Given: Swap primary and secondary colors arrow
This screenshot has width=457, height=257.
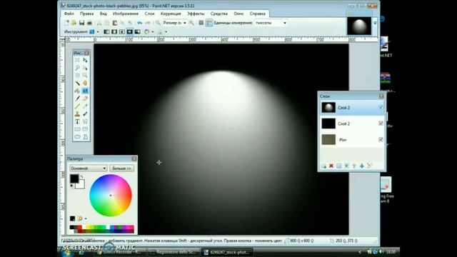Looking at the screenshot, I should pos(82,176).
